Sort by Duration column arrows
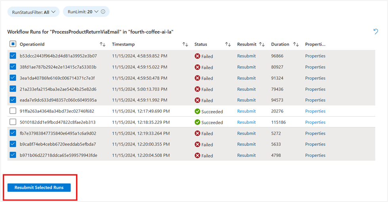388x202 pixels. tap(296, 44)
